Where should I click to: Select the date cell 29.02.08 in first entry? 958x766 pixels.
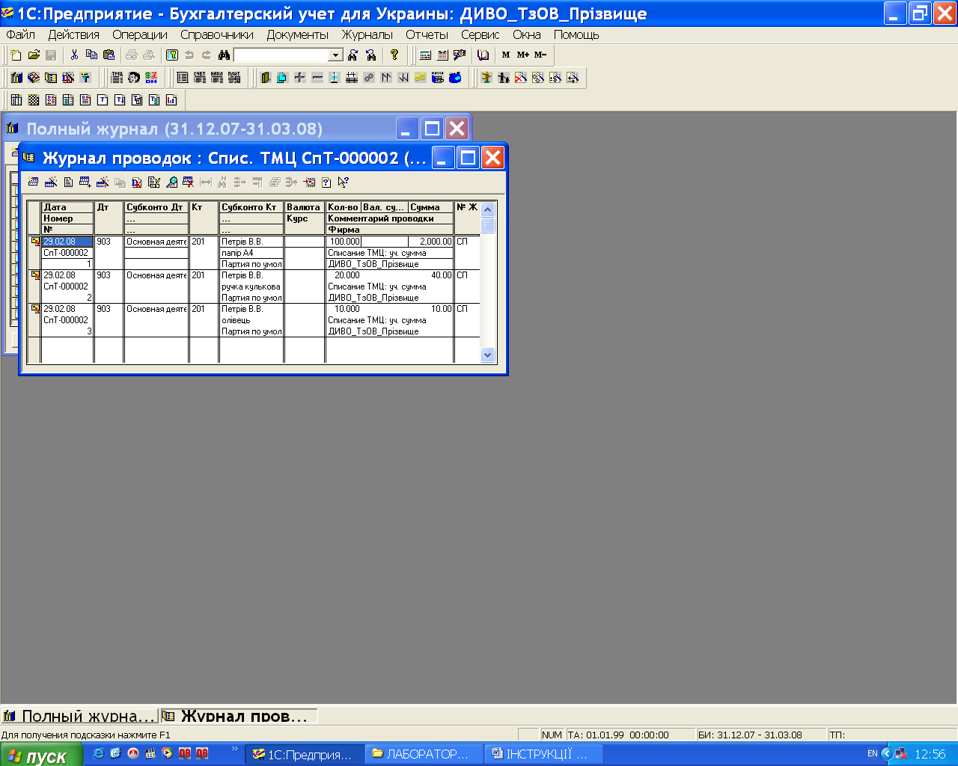(x=67, y=242)
